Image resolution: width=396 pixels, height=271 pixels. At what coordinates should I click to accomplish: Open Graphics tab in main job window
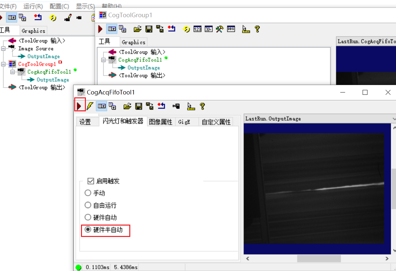click(x=33, y=31)
